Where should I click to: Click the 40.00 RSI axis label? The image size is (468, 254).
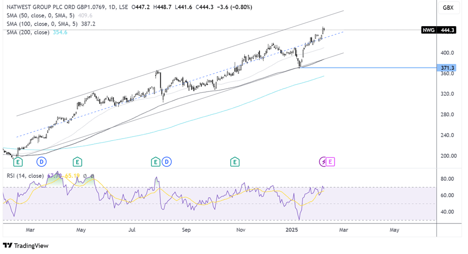447,212
